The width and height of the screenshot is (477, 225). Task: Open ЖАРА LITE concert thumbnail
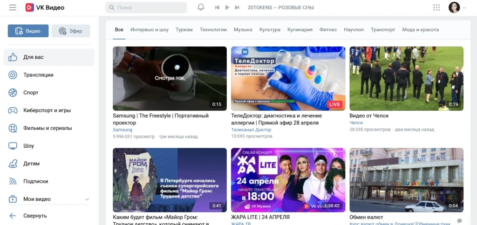pos(288,180)
